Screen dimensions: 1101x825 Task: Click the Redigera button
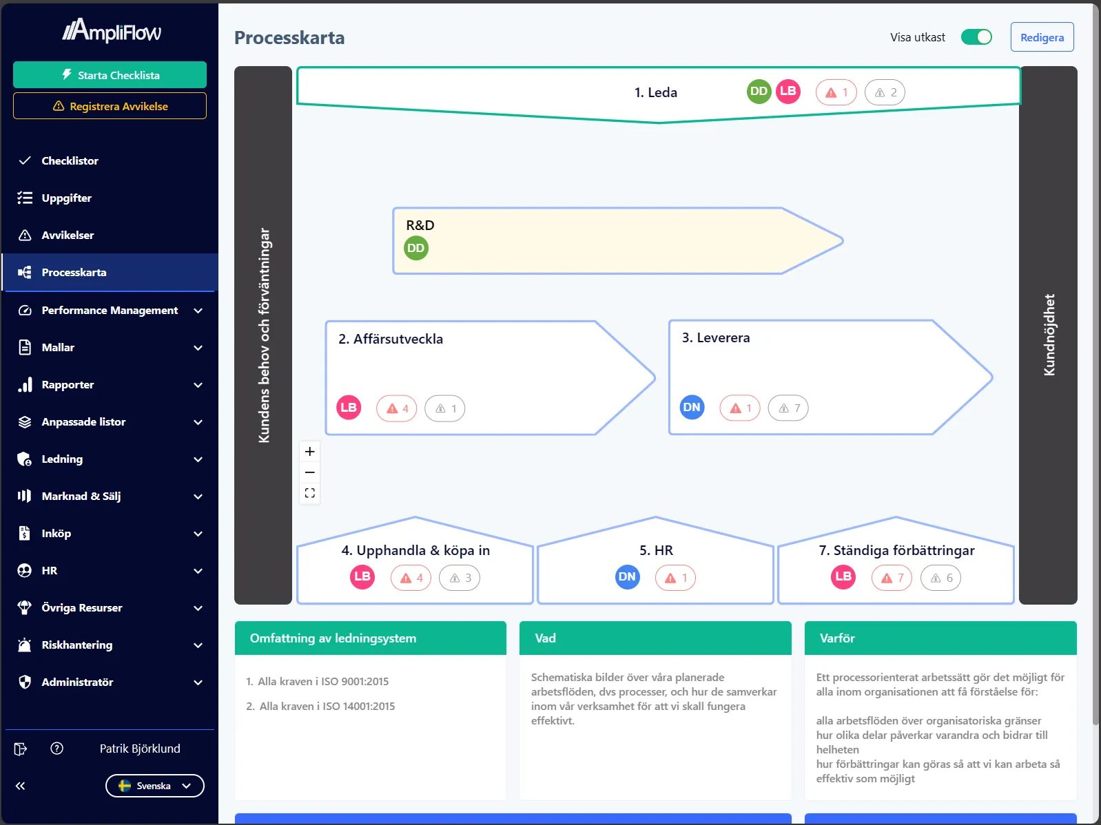point(1042,37)
